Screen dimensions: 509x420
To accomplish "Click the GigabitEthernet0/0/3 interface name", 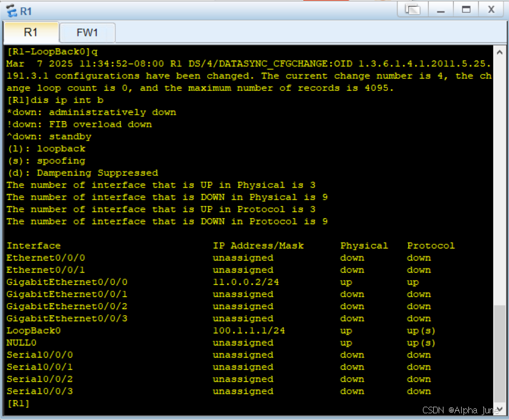I will coord(67,319).
